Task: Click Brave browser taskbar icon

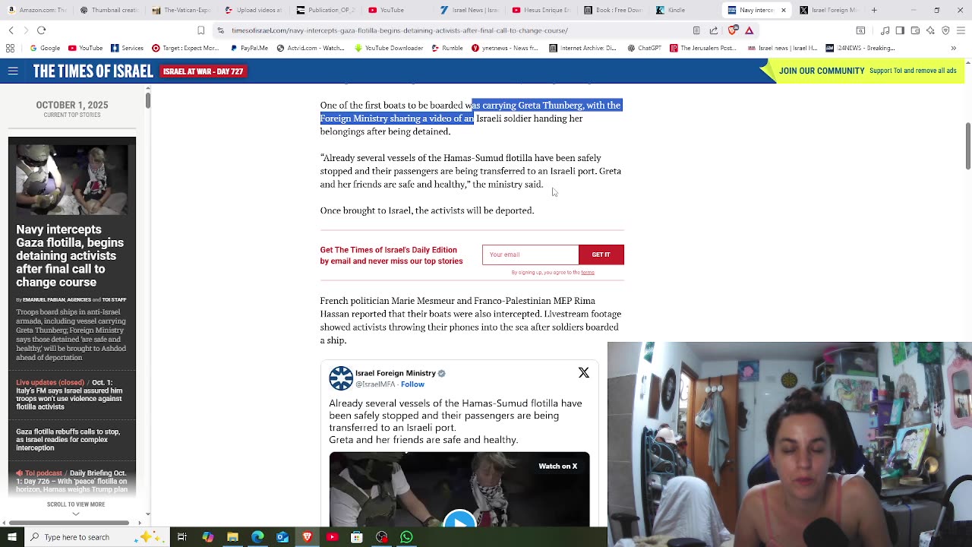Action: 307,537
